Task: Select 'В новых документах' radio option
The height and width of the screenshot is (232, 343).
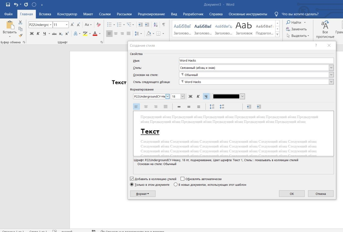Action: 176,185
